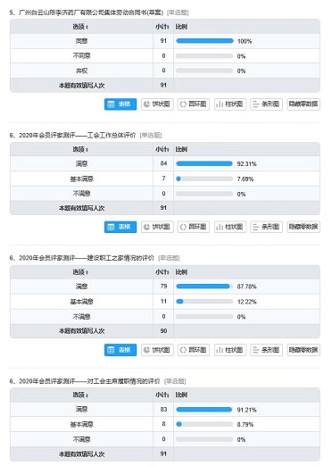The width and height of the screenshot is (332, 466).
Task: Sort by 小计 in the 工会工作总体评价 table header
Action: point(162,149)
